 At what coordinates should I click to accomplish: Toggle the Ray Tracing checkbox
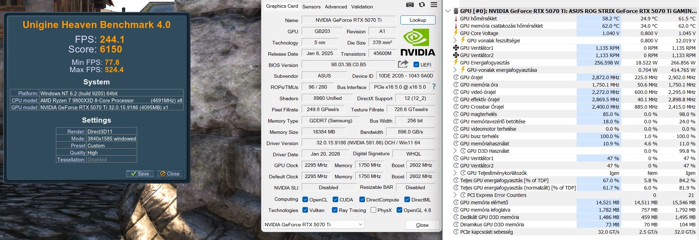pos(335,210)
